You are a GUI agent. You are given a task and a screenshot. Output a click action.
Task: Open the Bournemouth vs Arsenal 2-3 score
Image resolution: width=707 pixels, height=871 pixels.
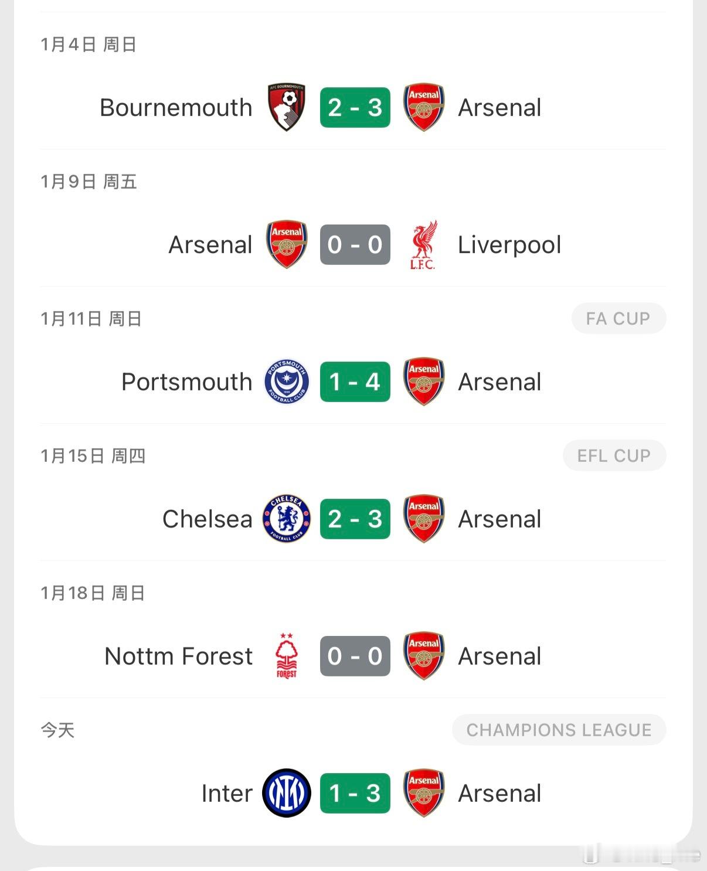click(355, 107)
